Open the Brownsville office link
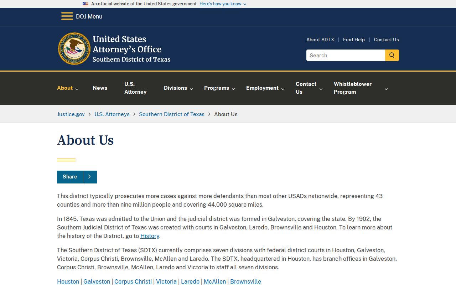This screenshot has width=456, height=285. pos(245,281)
